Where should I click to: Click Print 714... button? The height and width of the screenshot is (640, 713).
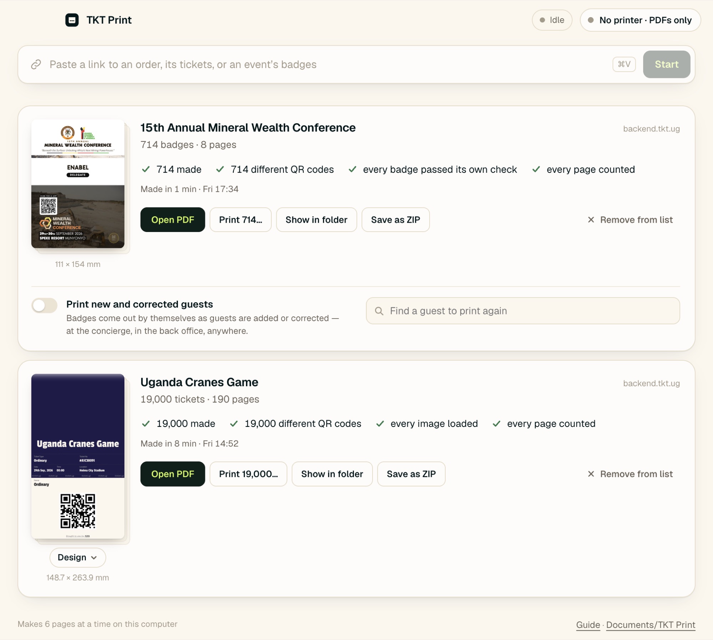241,220
